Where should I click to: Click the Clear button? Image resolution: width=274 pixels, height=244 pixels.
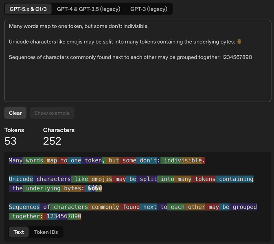tap(15, 113)
